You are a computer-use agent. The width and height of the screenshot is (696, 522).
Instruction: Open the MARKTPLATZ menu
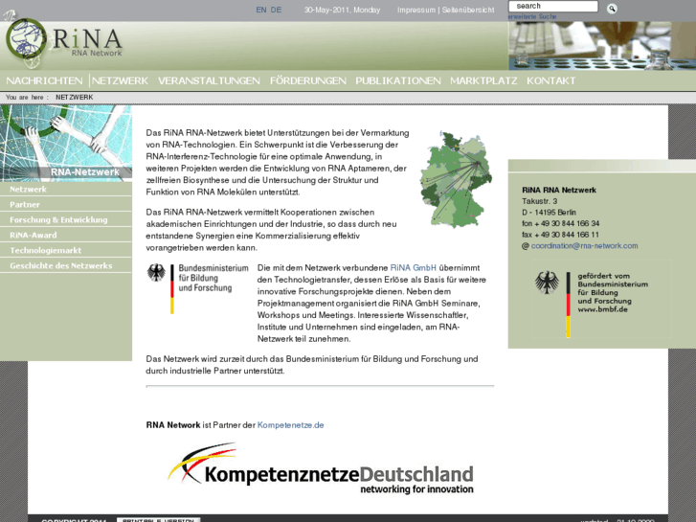click(x=483, y=80)
